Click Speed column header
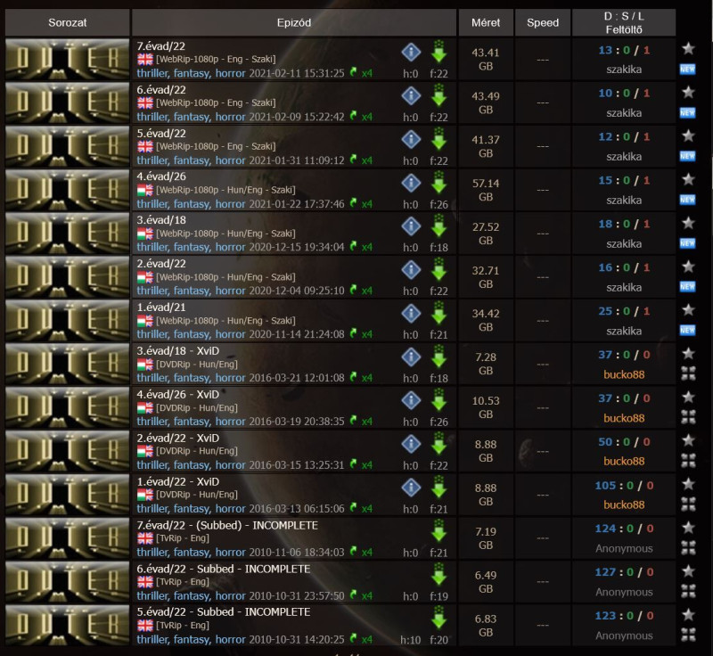The width and height of the screenshot is (713, 656). pyautogui.click(x=543, y=23)
